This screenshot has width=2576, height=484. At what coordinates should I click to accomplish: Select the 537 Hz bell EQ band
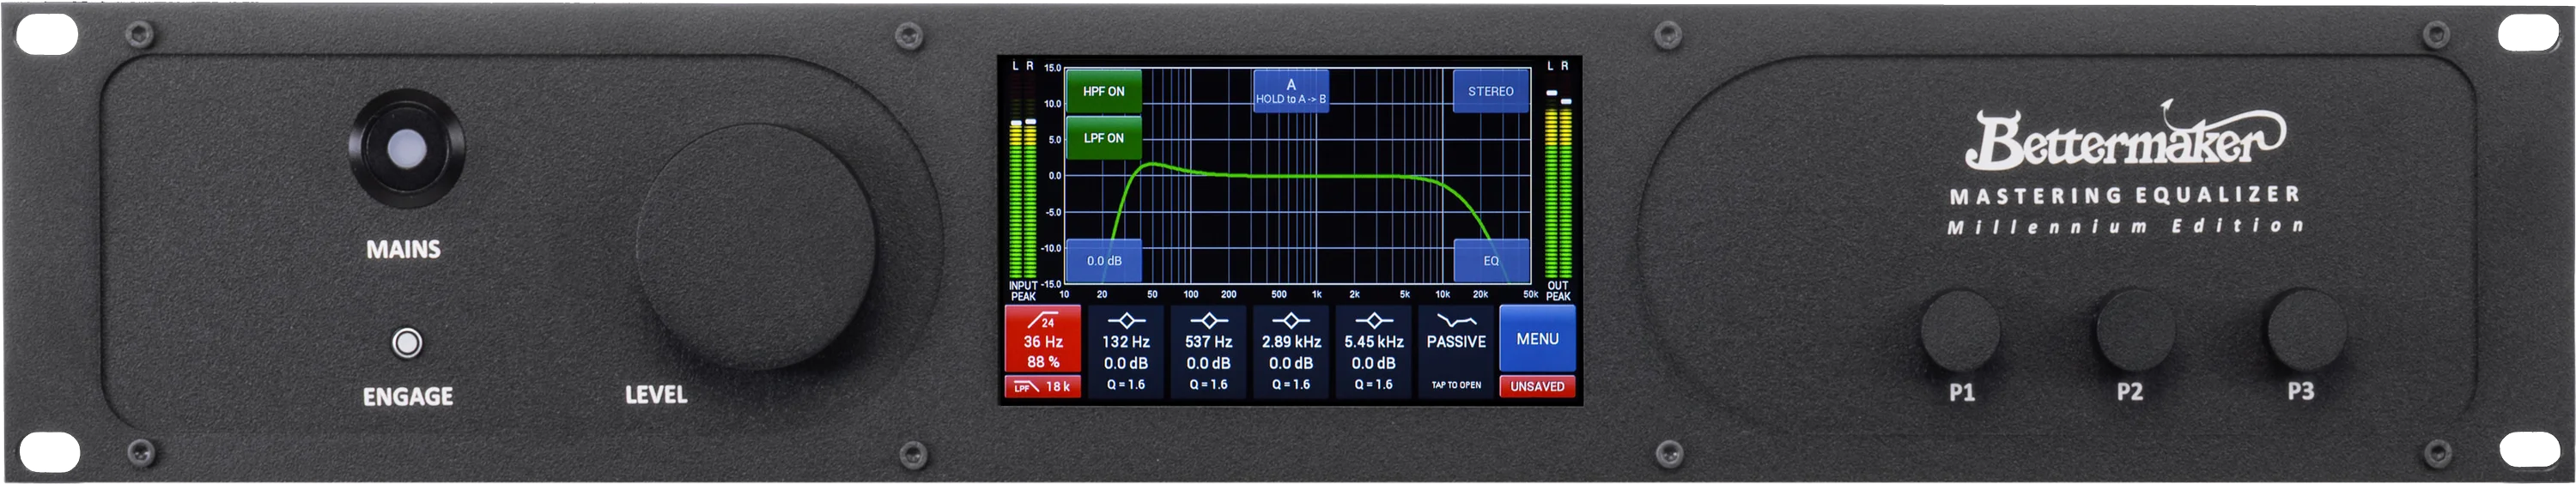[1208, 351]
